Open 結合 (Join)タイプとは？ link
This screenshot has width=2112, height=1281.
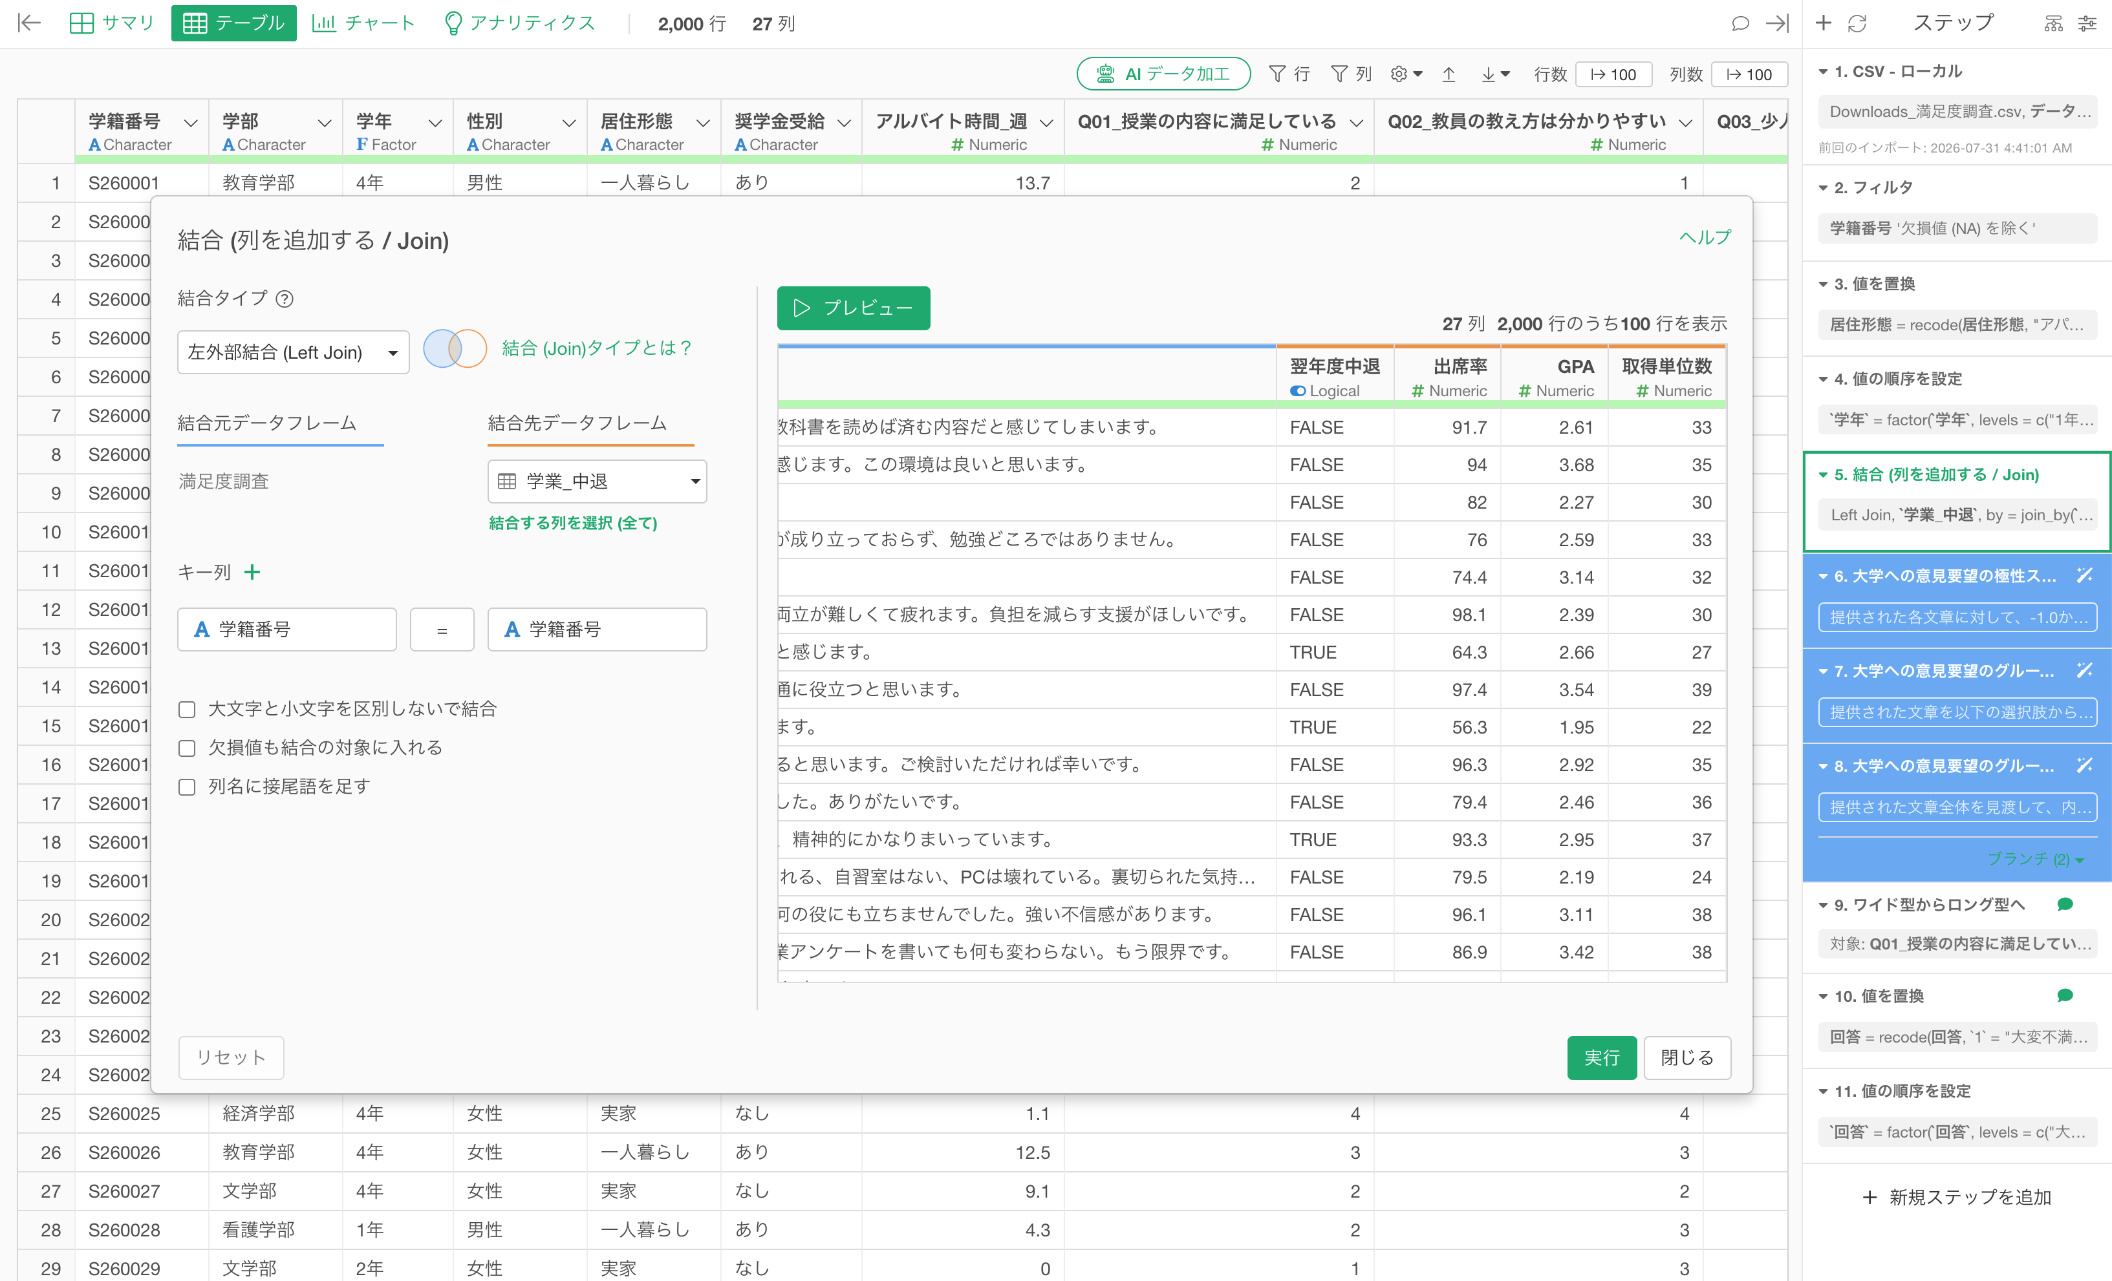pos(597,348)
